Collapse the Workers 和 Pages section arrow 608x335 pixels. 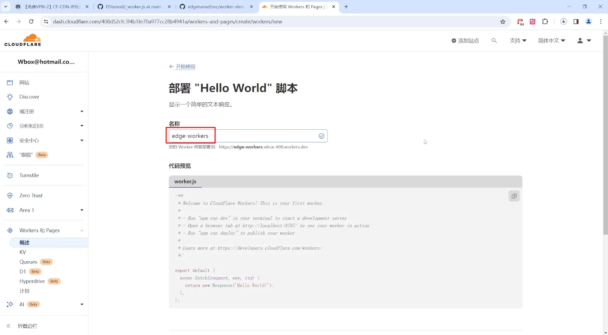tap(82, 230)
